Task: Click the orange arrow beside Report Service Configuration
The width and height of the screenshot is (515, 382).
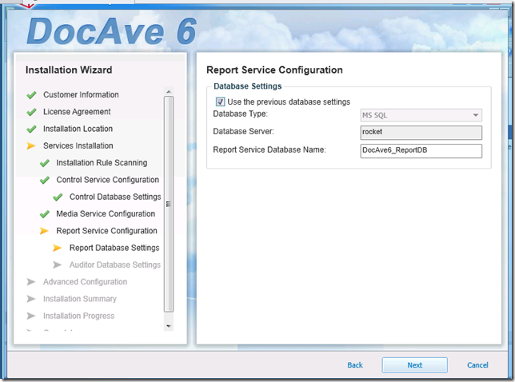Action: 44,231
